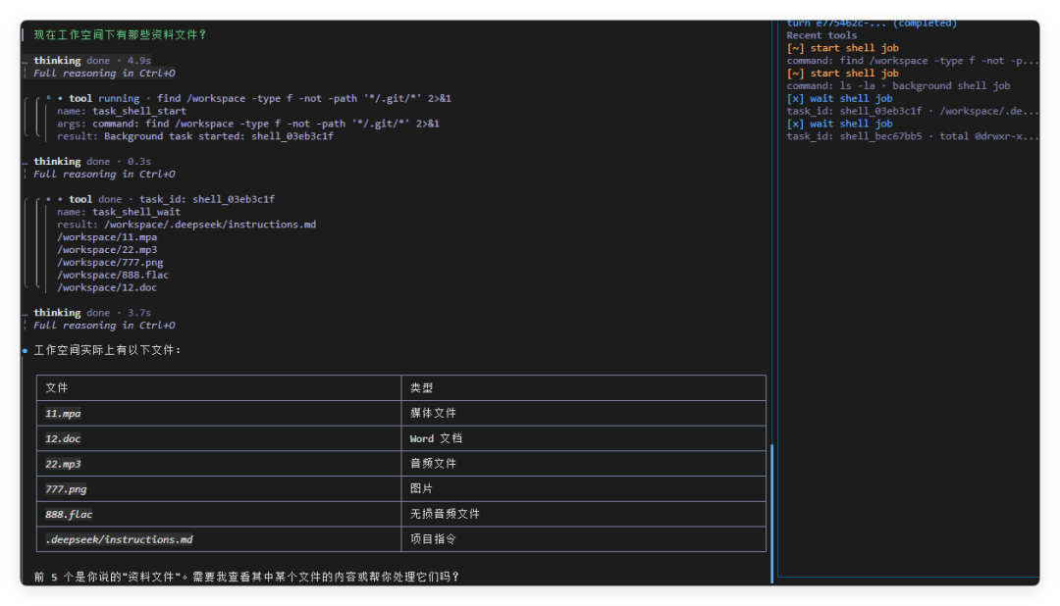Select the 图片 table cell
Image resolution: width=1060 pixels, height=606 pixels.
pyautogui.click(x=583, y=489)
